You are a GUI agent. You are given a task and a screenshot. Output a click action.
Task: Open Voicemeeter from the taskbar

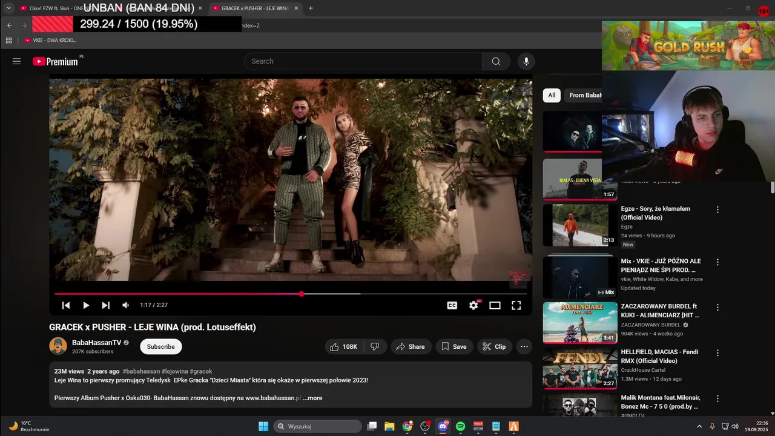pos(478,426)
